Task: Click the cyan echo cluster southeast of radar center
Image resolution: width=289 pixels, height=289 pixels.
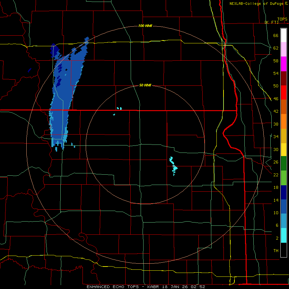Action: click(x=173, y=166)
